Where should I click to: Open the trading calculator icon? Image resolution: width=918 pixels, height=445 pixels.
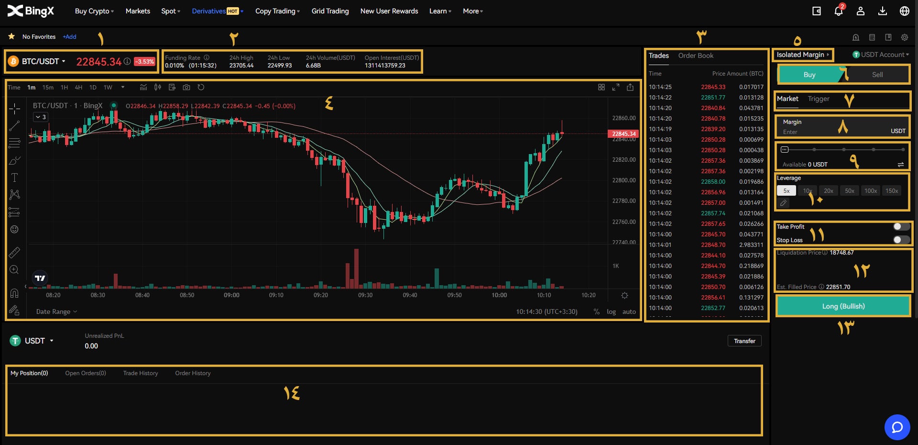point(872,37)
